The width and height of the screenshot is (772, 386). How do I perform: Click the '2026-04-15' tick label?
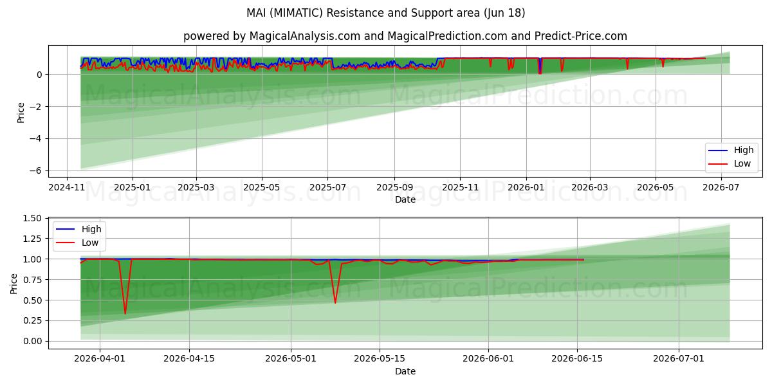pos(189,358)
